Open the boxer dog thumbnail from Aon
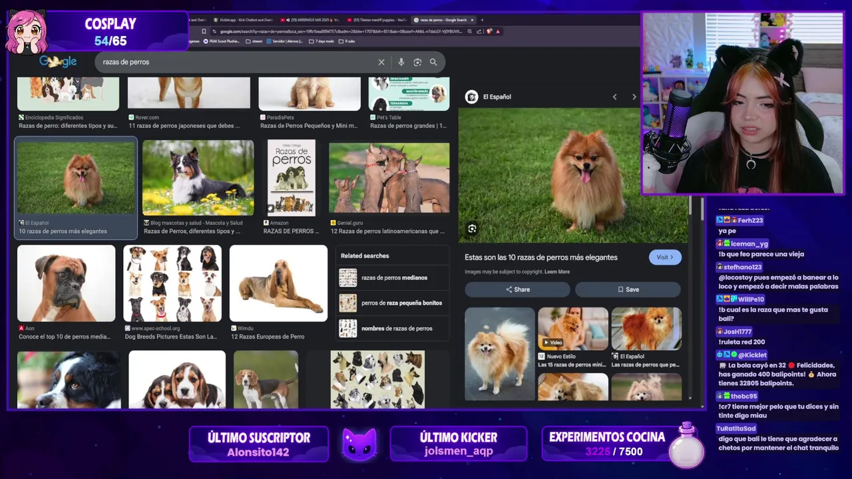852x479 pixels. (x=66, y=283)
